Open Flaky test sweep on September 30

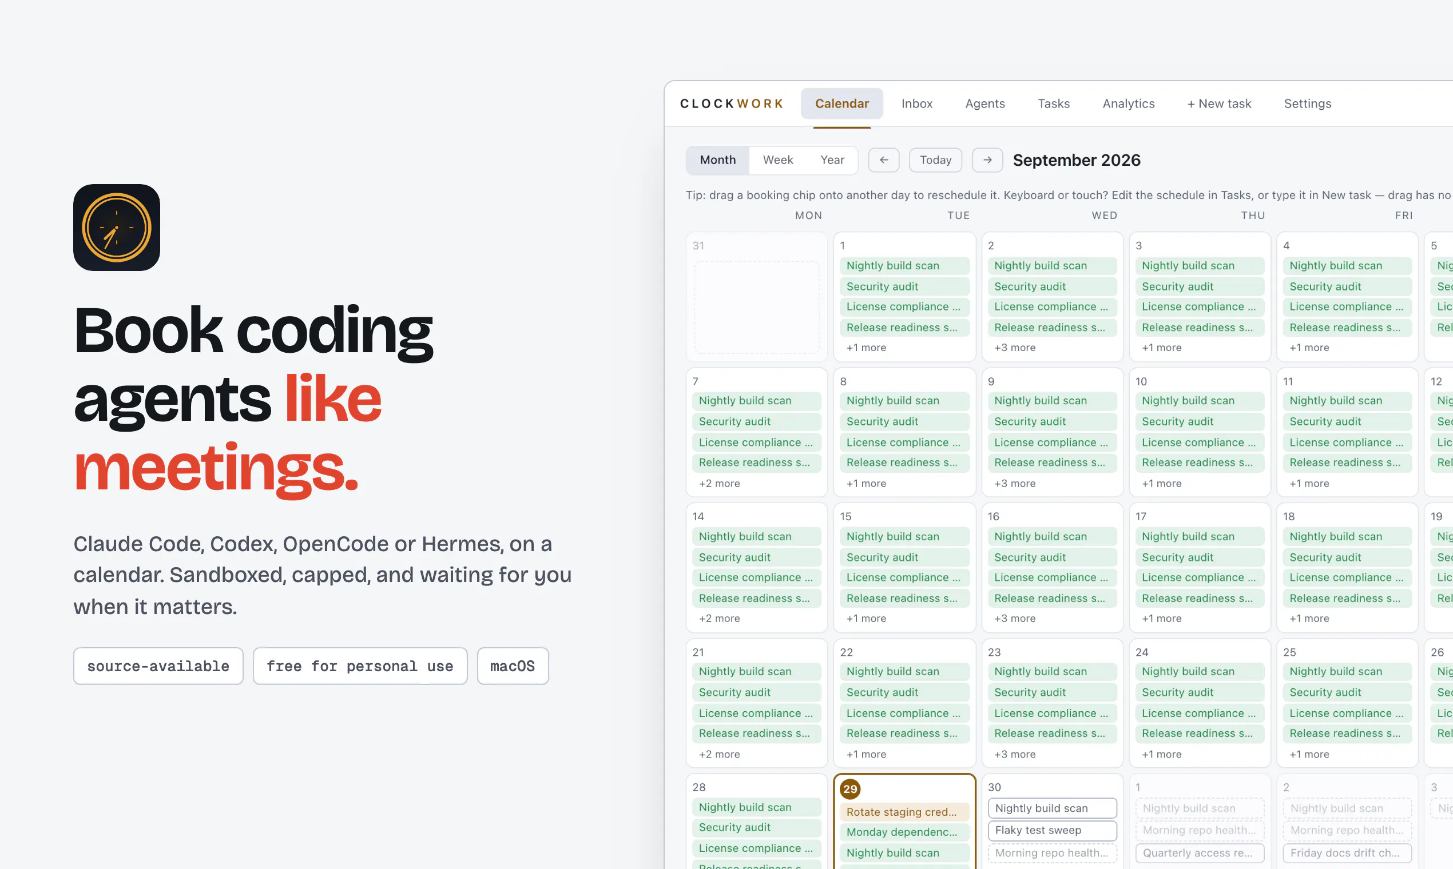(1052, 830)
